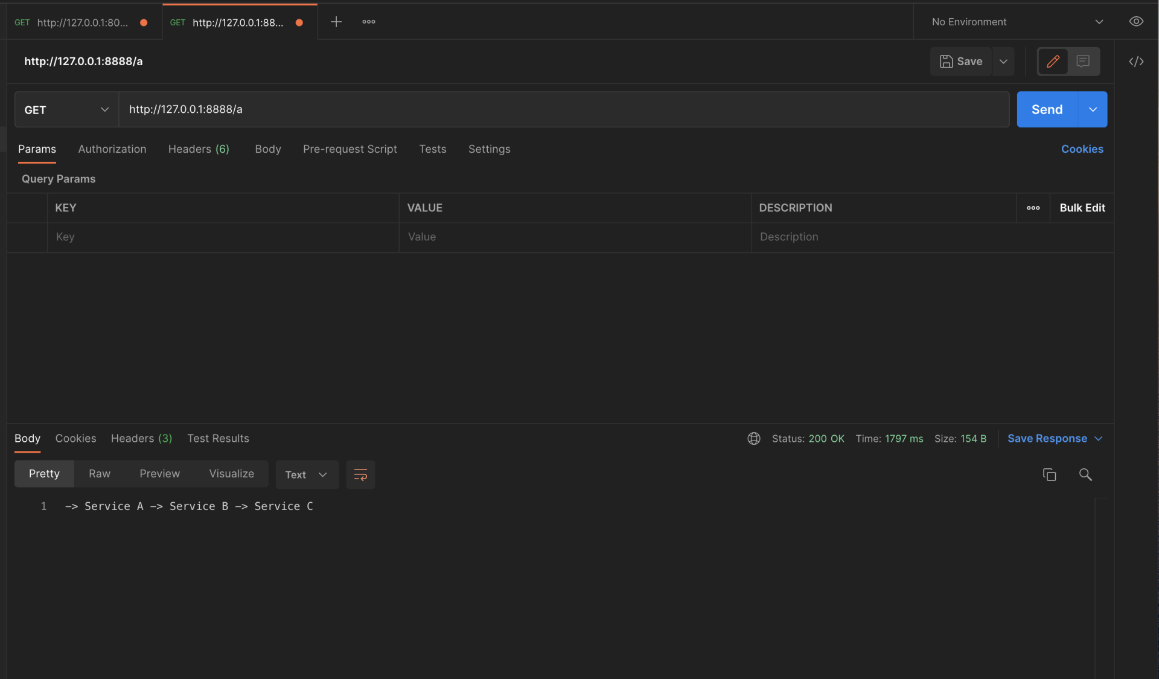This screenshot has height=679, width=1159.
Task: Copy response body to clipboard
Action: click(x=1049, y=475)
